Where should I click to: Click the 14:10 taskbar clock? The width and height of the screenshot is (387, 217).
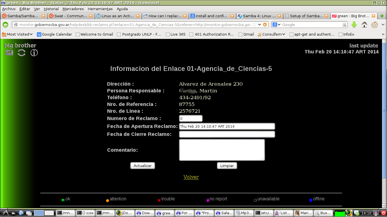coord(367,213)
